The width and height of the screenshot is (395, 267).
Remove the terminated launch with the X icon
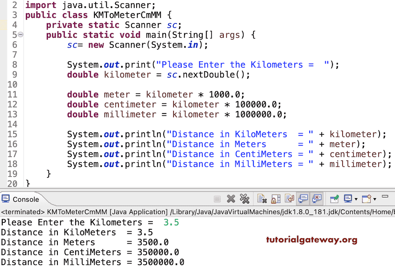tap(231, 199)
